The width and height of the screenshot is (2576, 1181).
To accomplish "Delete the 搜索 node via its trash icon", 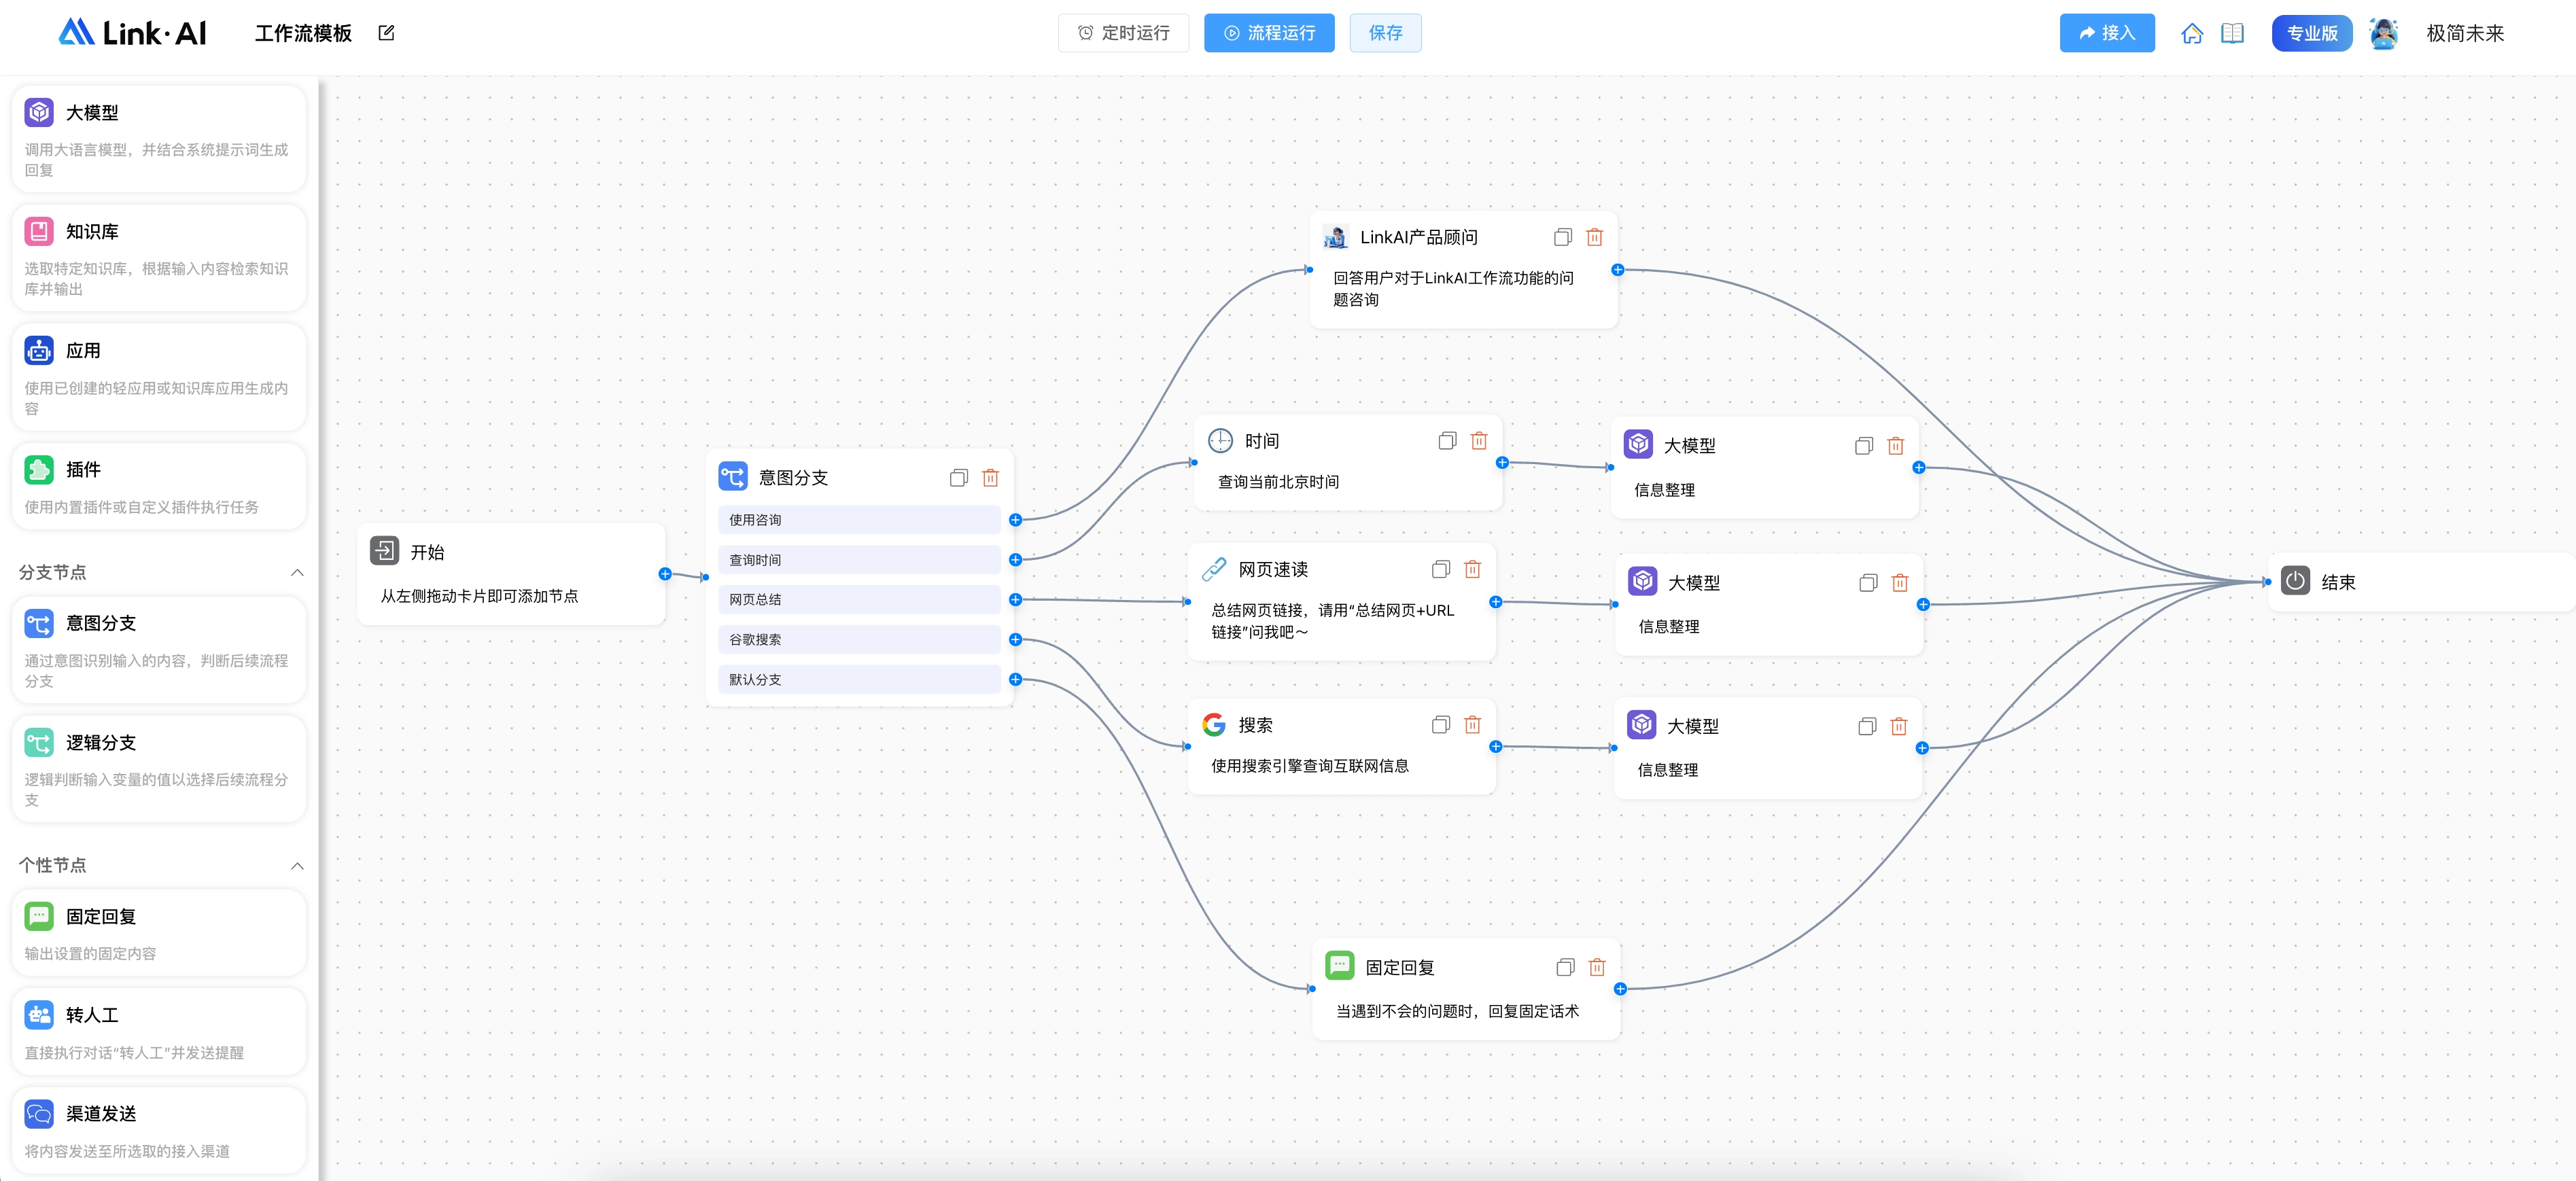I will tap(1472, 724).
